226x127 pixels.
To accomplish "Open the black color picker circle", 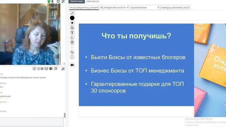I will tap(72, 18).
